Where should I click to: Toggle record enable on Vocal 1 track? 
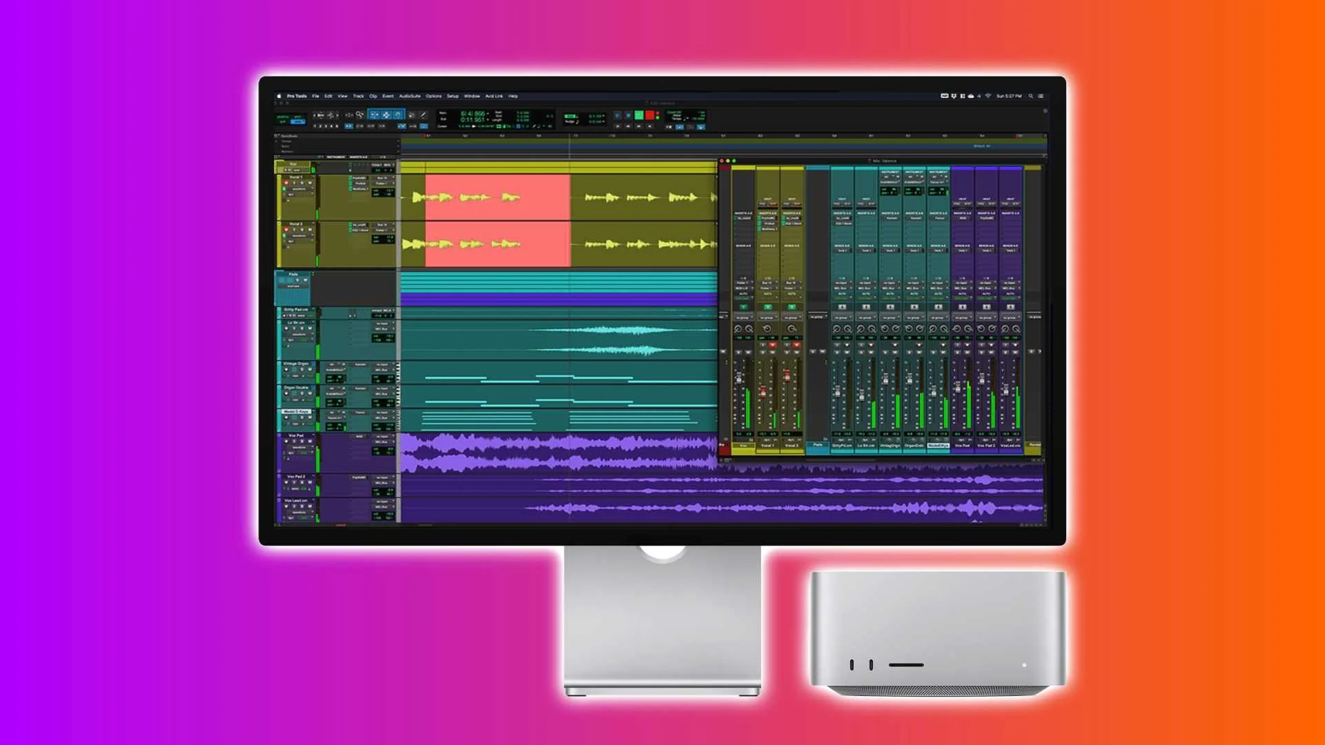click(x=286, y=183)
